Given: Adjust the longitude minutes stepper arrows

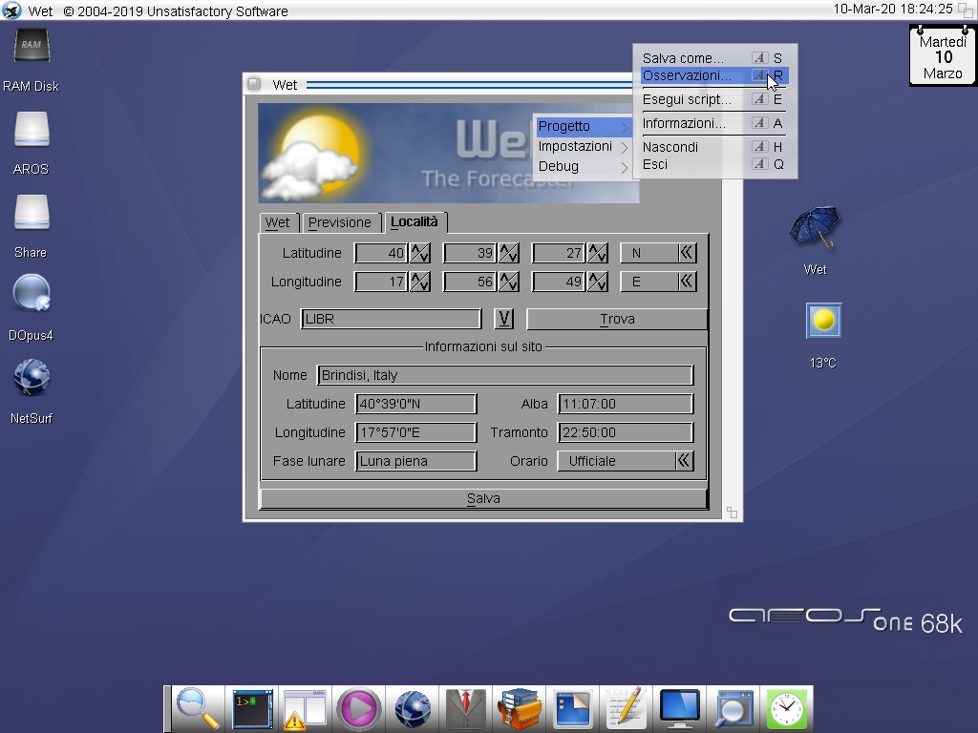Looking at the screenshot, I should click(508, 282).
